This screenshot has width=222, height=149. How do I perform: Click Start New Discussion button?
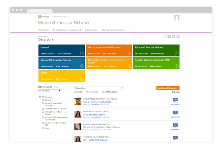168,88
